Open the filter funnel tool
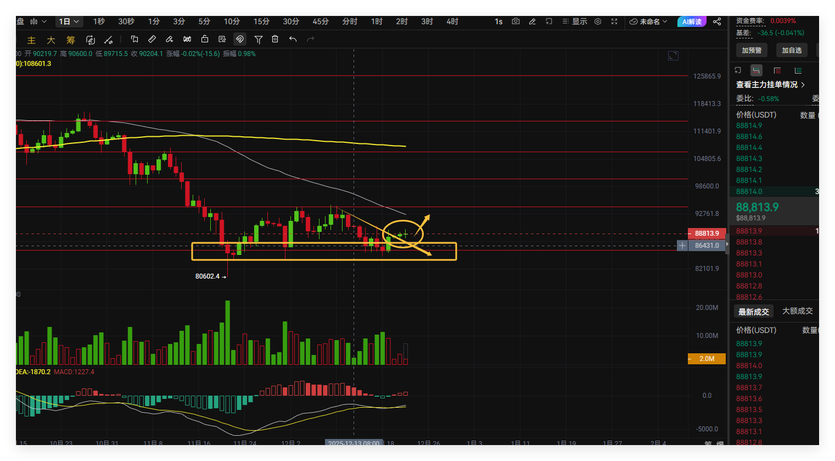835x461 pixels. pyautogui.click(x=258, y=39)
